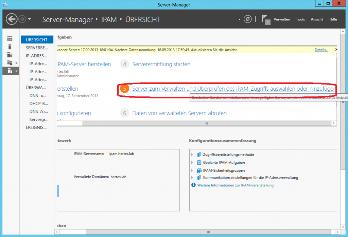Click the Details... link in notification bar
This screenshot has height=237, width=348.
[321, 50]
